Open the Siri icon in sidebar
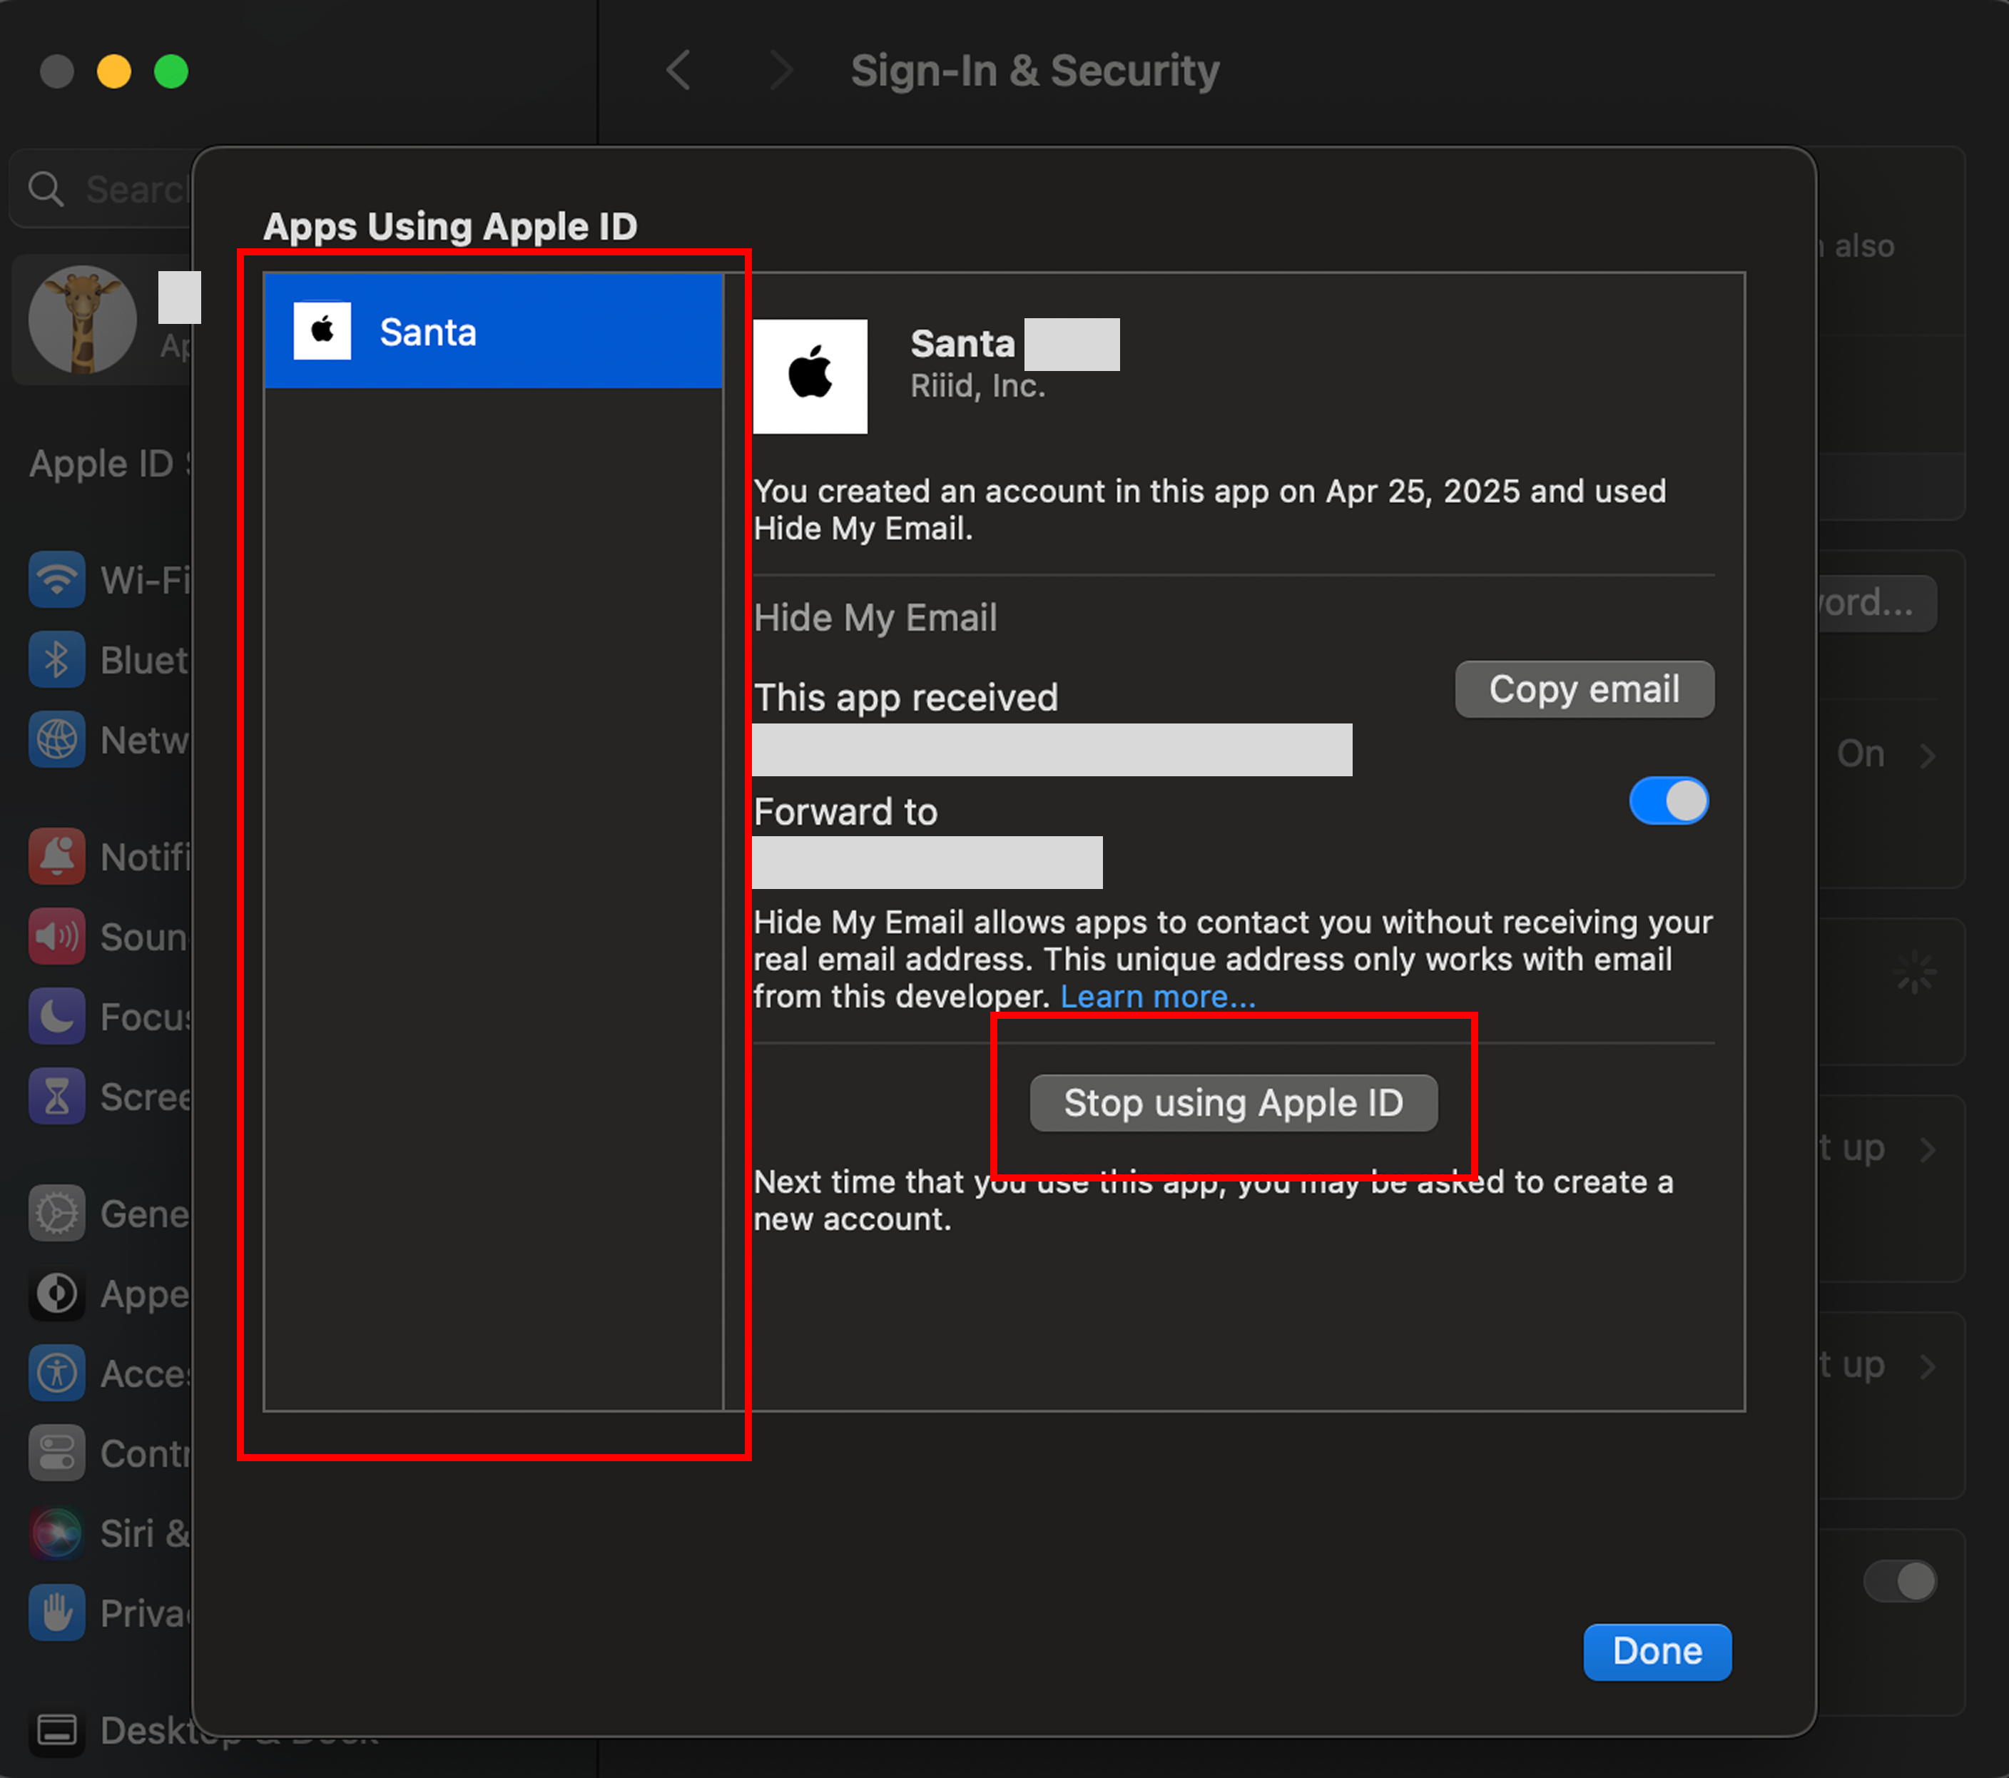This screenshot has height=1778, width=2009. (x=56, y=1533)
